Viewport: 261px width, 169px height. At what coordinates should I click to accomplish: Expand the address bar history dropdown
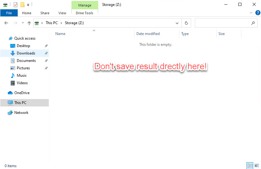coord(177,23)
